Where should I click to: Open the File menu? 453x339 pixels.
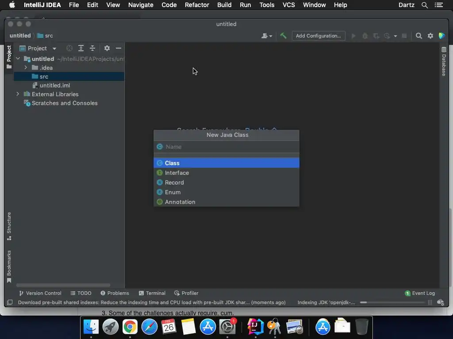pos(74,5)
